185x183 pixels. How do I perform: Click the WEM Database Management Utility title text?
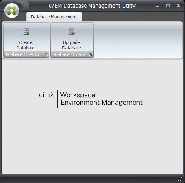(92, 6)
